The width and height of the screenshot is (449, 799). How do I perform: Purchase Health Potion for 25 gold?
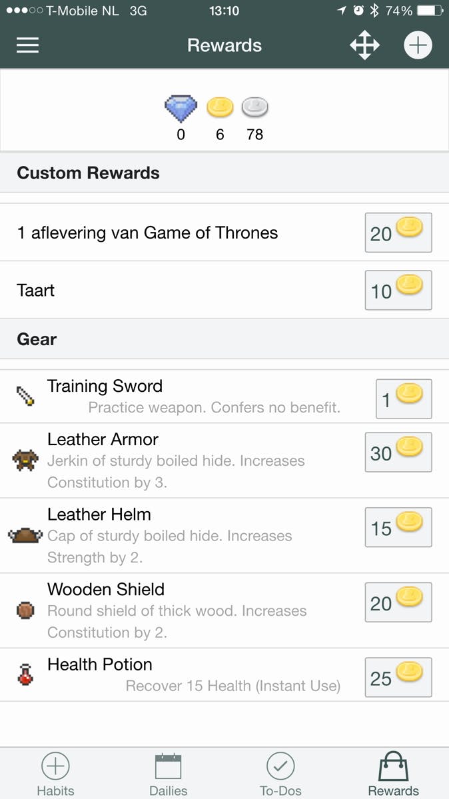click(x=398, y=677)
